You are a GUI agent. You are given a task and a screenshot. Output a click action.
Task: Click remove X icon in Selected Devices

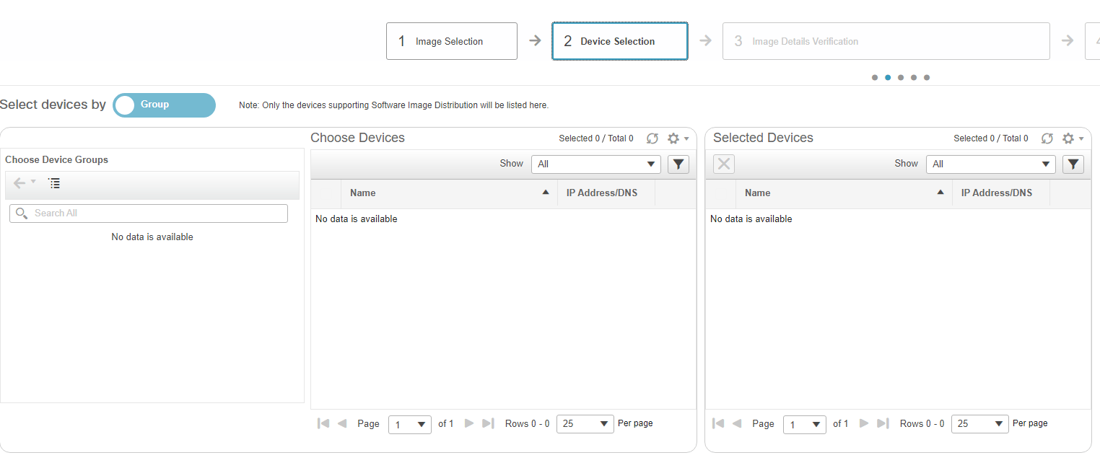pos(724,164)
